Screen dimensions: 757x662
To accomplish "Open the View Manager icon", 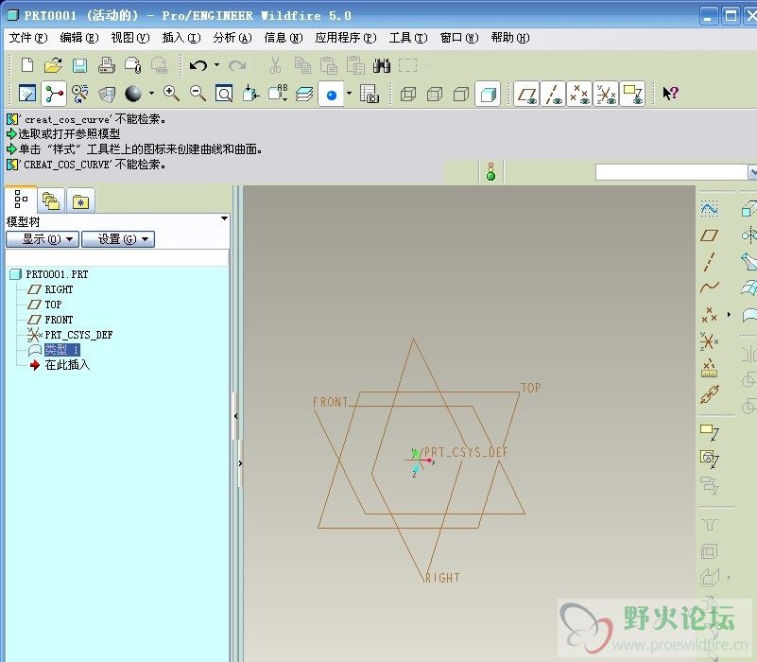I will coord(370,93).
